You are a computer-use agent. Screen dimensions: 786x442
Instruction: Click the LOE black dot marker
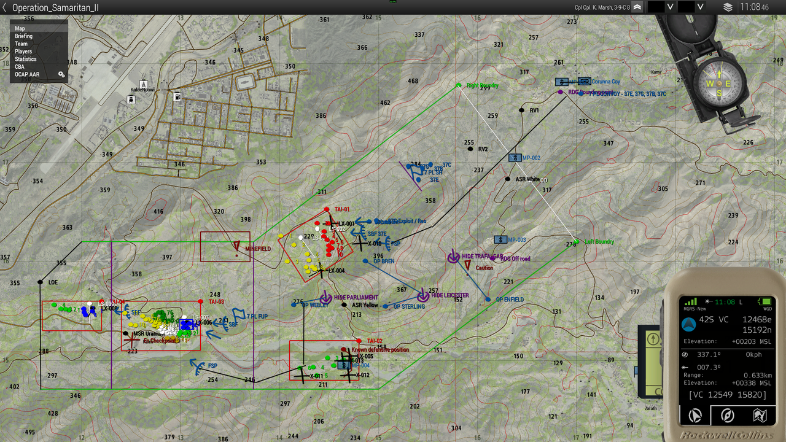(x=41, y=282)
